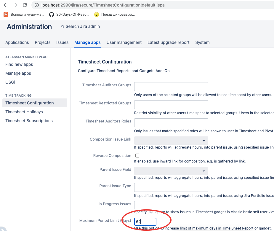Screen dimensions: 274x231
Task: Click the Administration heading
Action: tap(29, 27)
